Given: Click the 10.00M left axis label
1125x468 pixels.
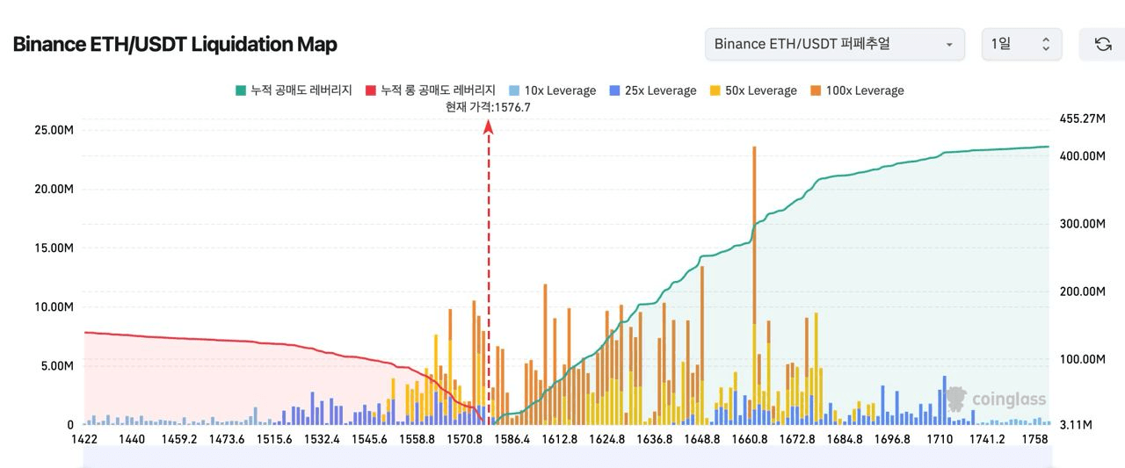Looking at the screenshot, I should coord(53,306).
